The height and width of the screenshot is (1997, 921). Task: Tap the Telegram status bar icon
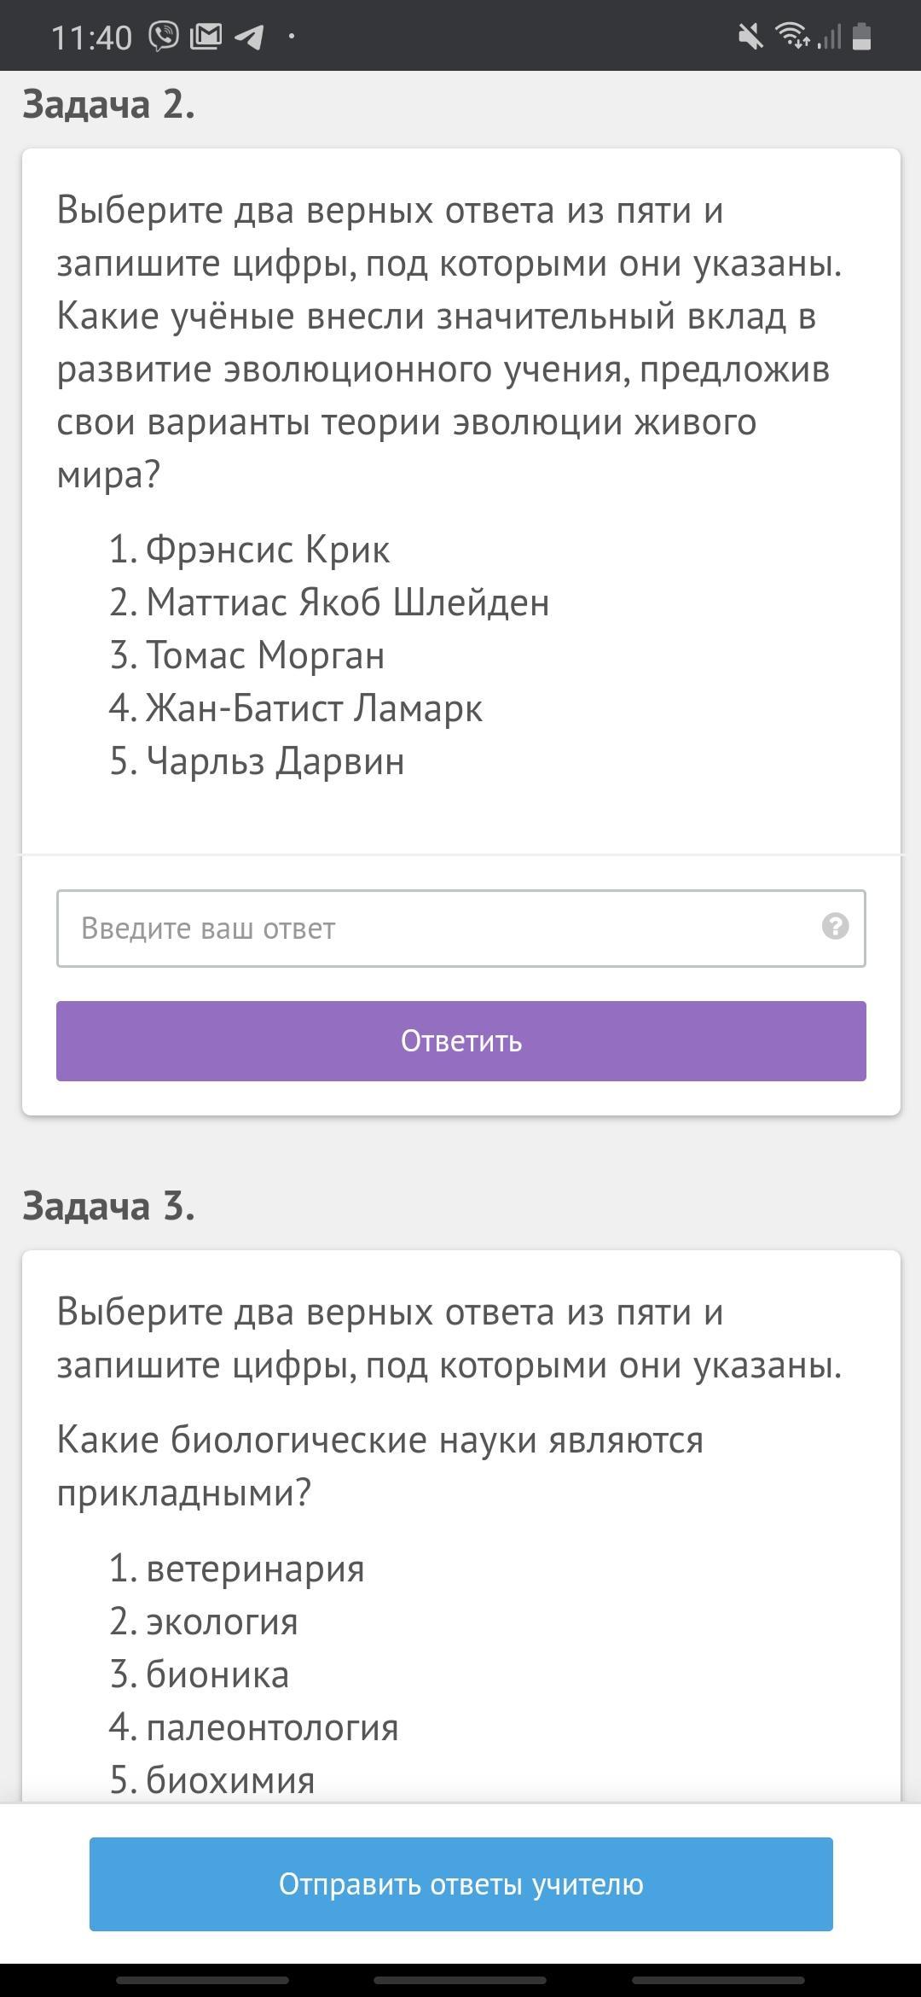248,37
